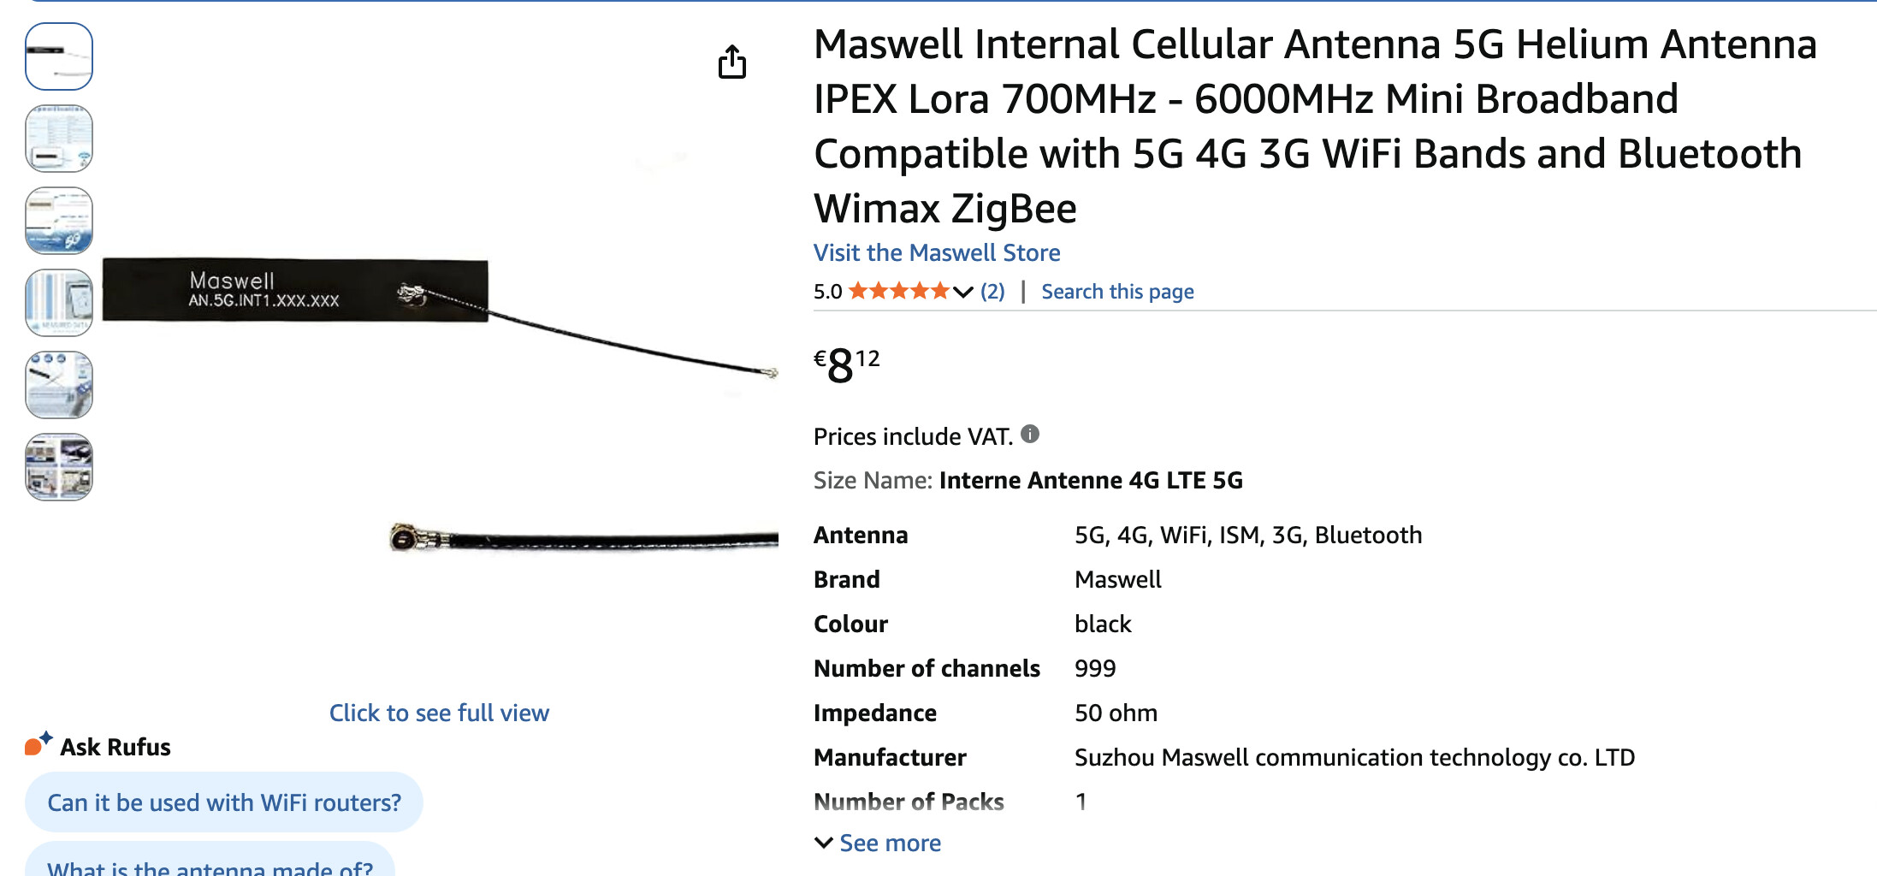The width and height of the screenshot is (1877, 876).
Task: Visit the Maswell Store link
Action: [x=937, y=253]
